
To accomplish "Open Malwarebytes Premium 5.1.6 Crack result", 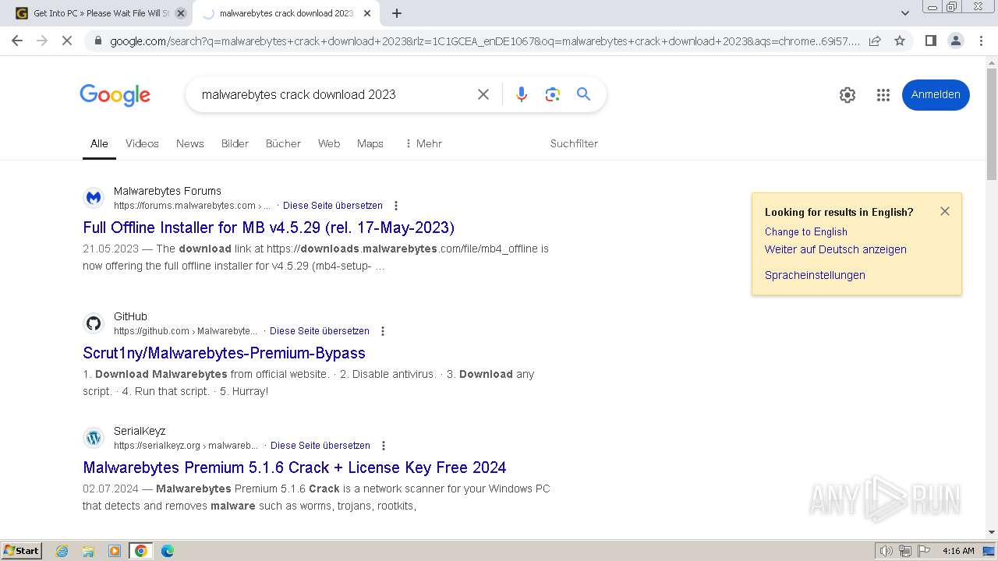I will tap(295, 467).
